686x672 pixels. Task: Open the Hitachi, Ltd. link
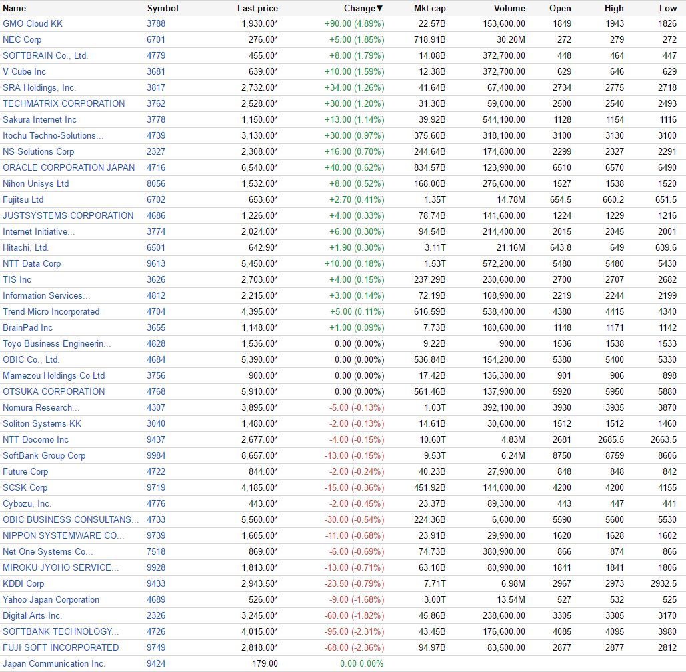(25, 247)
